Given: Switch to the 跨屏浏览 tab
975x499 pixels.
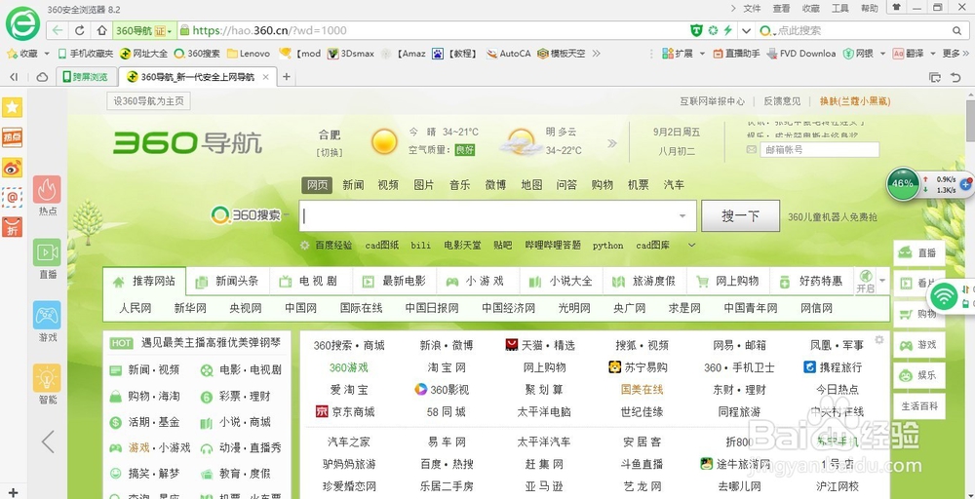Looking at the screenshot, I should click(x=86, y=77).
